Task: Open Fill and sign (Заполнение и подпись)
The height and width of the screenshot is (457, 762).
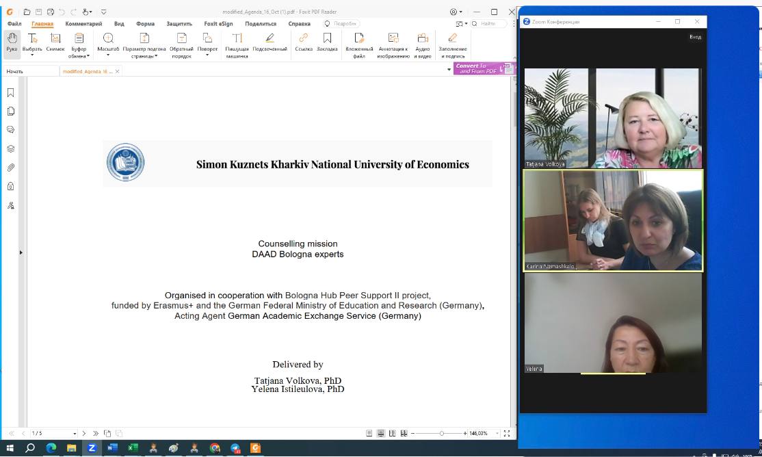Action: [452, 44]
